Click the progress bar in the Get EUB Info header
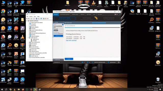Image resolution: width=163 pixels, height=91 pixels. pos(99,23)
